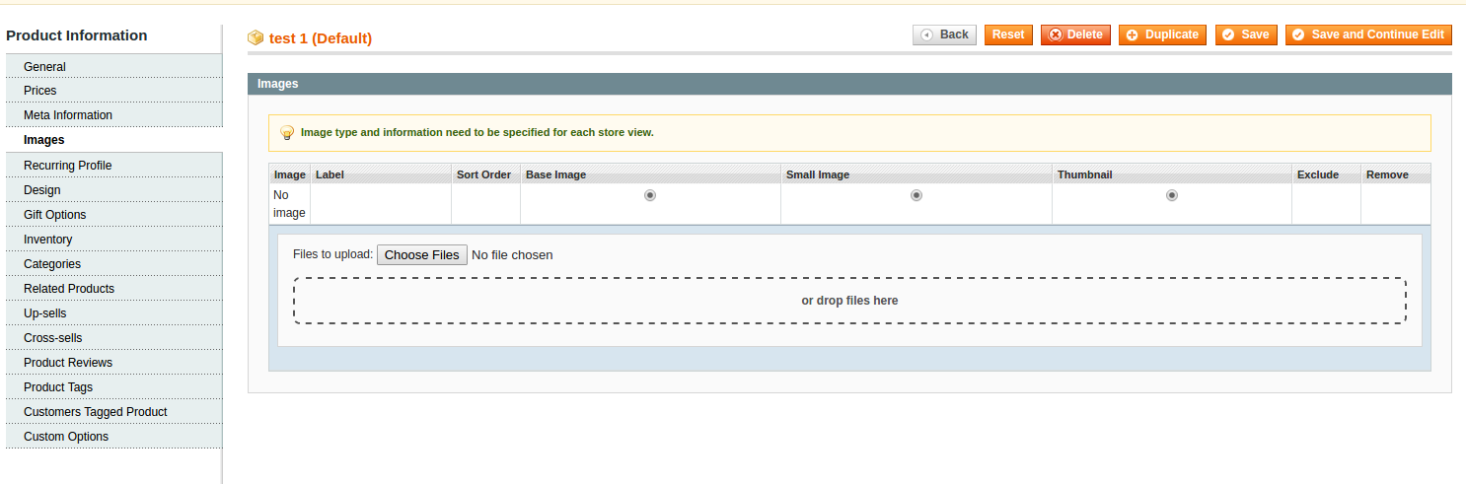Click the Remove column header
The width and height of the screenshot is (1466, 484).
point(1396,174)
